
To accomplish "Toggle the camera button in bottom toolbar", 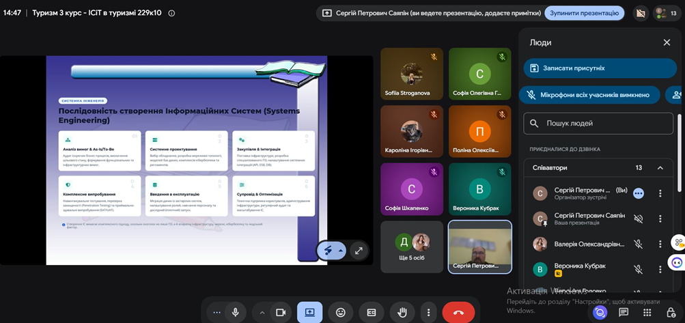I will [x=281, y=312].
